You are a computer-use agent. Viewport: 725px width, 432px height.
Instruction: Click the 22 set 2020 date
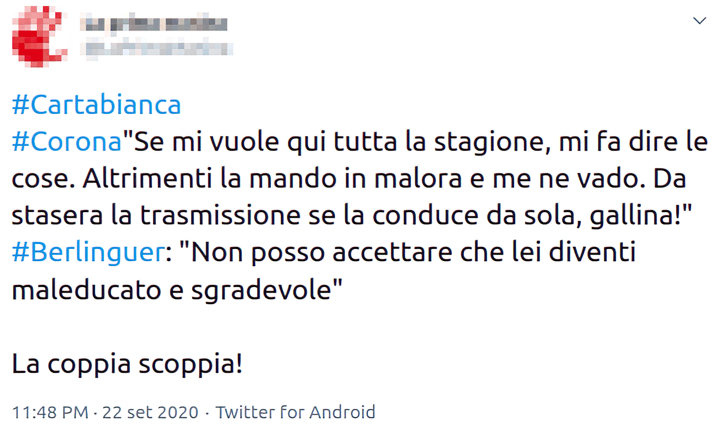[x=150, y=412]
